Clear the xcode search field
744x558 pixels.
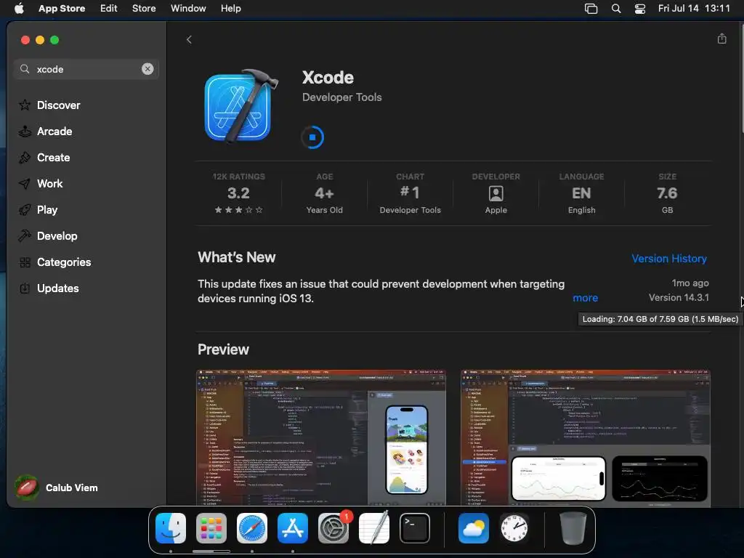click(x=147, y=69)
